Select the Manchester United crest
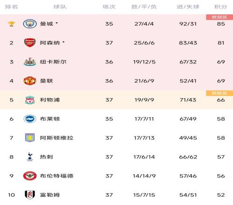 (x=30, y=81)
